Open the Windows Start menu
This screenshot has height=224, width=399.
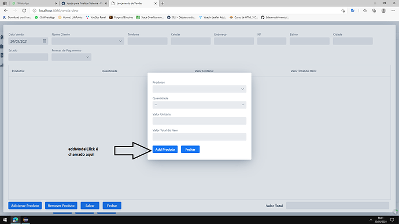(5, 220)
